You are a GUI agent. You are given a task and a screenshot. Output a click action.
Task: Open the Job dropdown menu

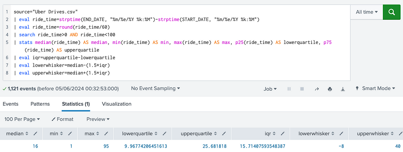(x=270, y=89)
